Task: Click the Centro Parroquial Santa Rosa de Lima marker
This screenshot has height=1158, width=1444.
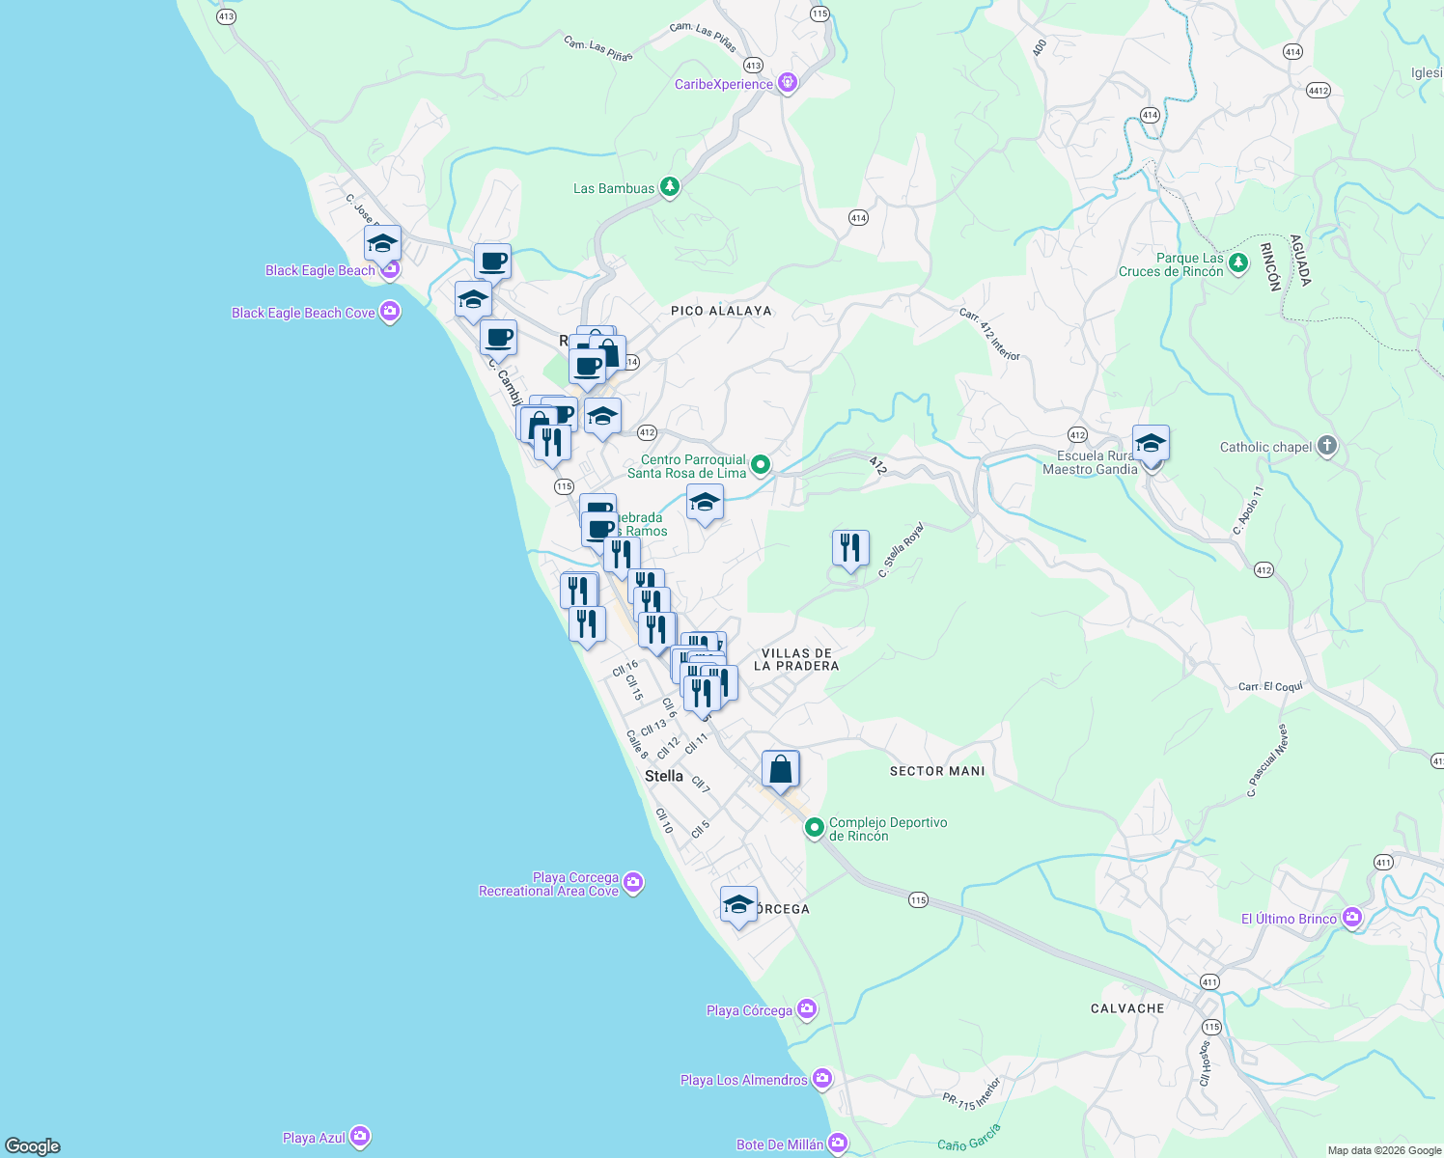Action: 761,464
